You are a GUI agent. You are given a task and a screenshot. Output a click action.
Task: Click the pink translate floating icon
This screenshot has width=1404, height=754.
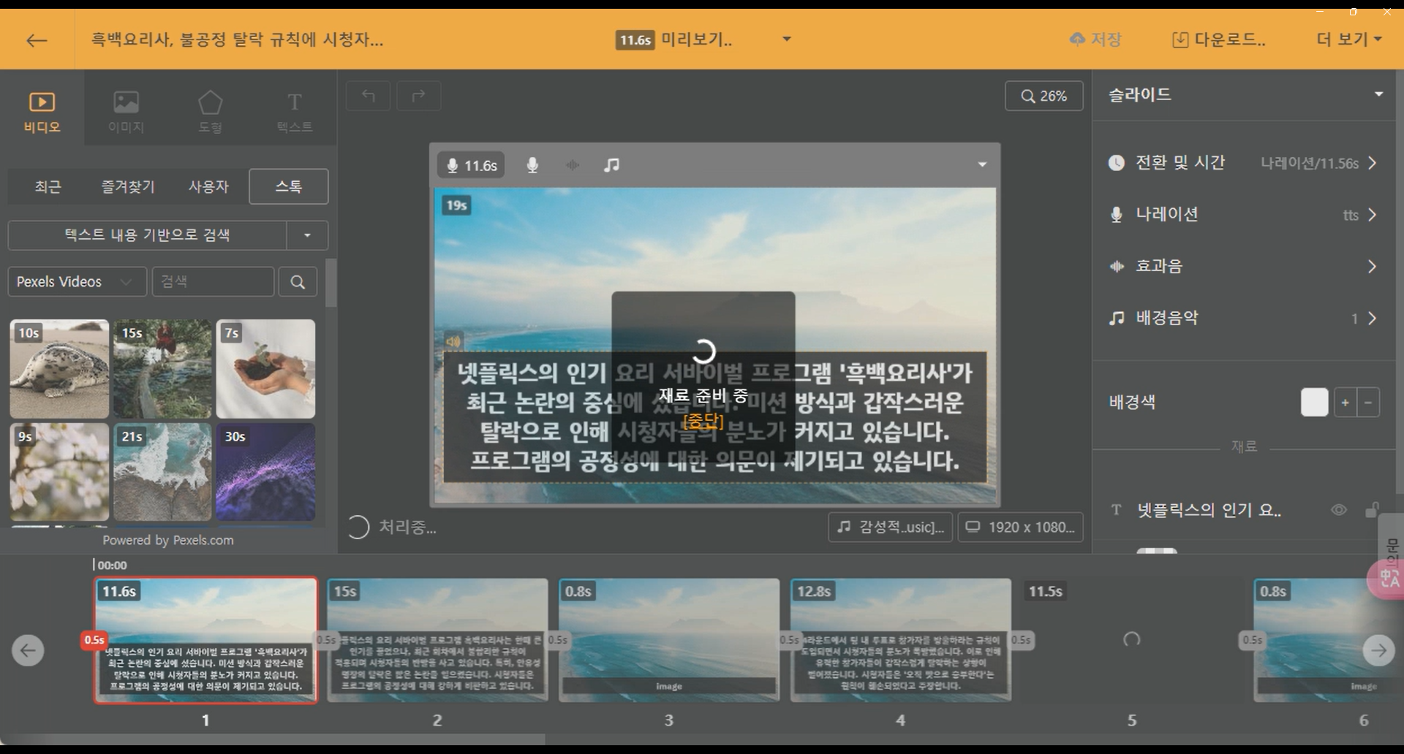click(1386, 579)
